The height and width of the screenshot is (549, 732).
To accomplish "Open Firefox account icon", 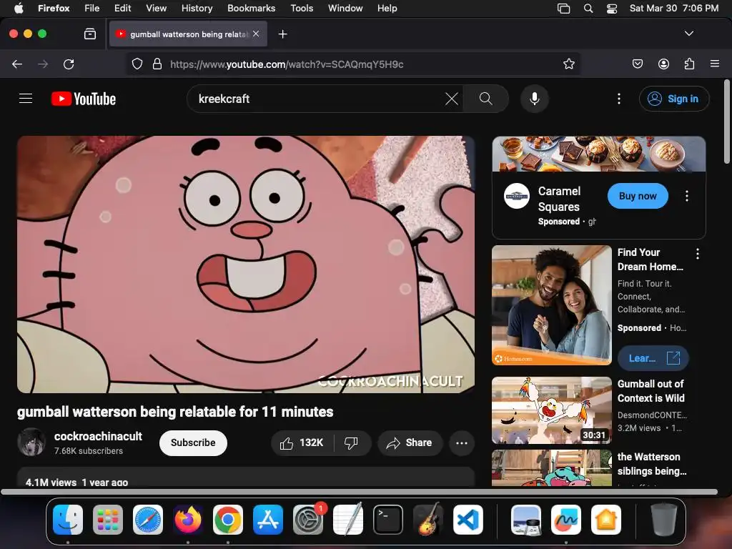I will tap(663, 64).
